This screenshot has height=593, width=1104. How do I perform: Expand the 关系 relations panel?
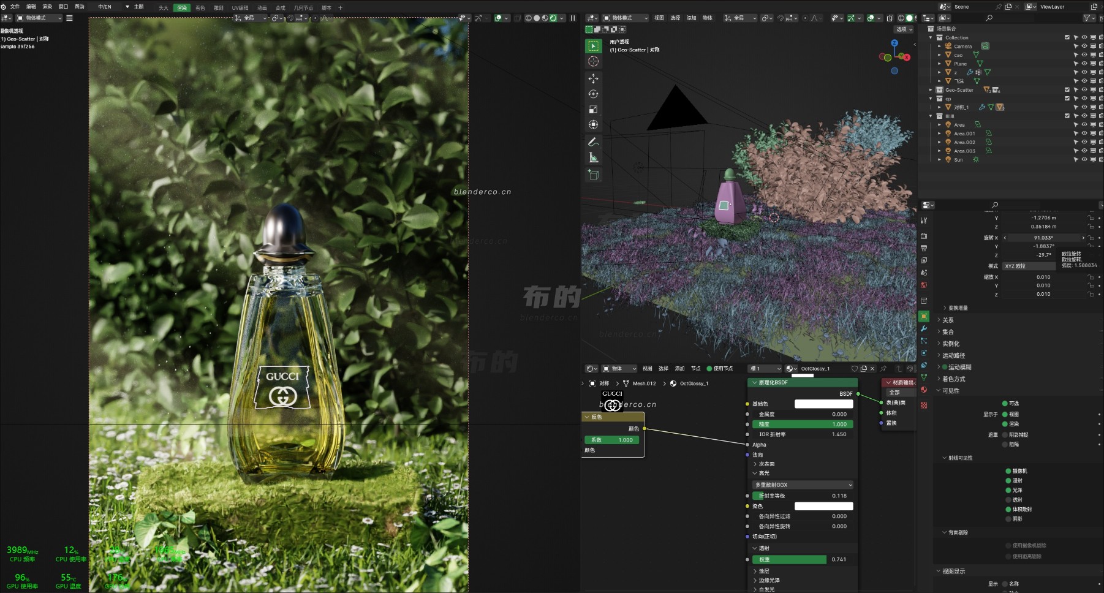point(947,320)
